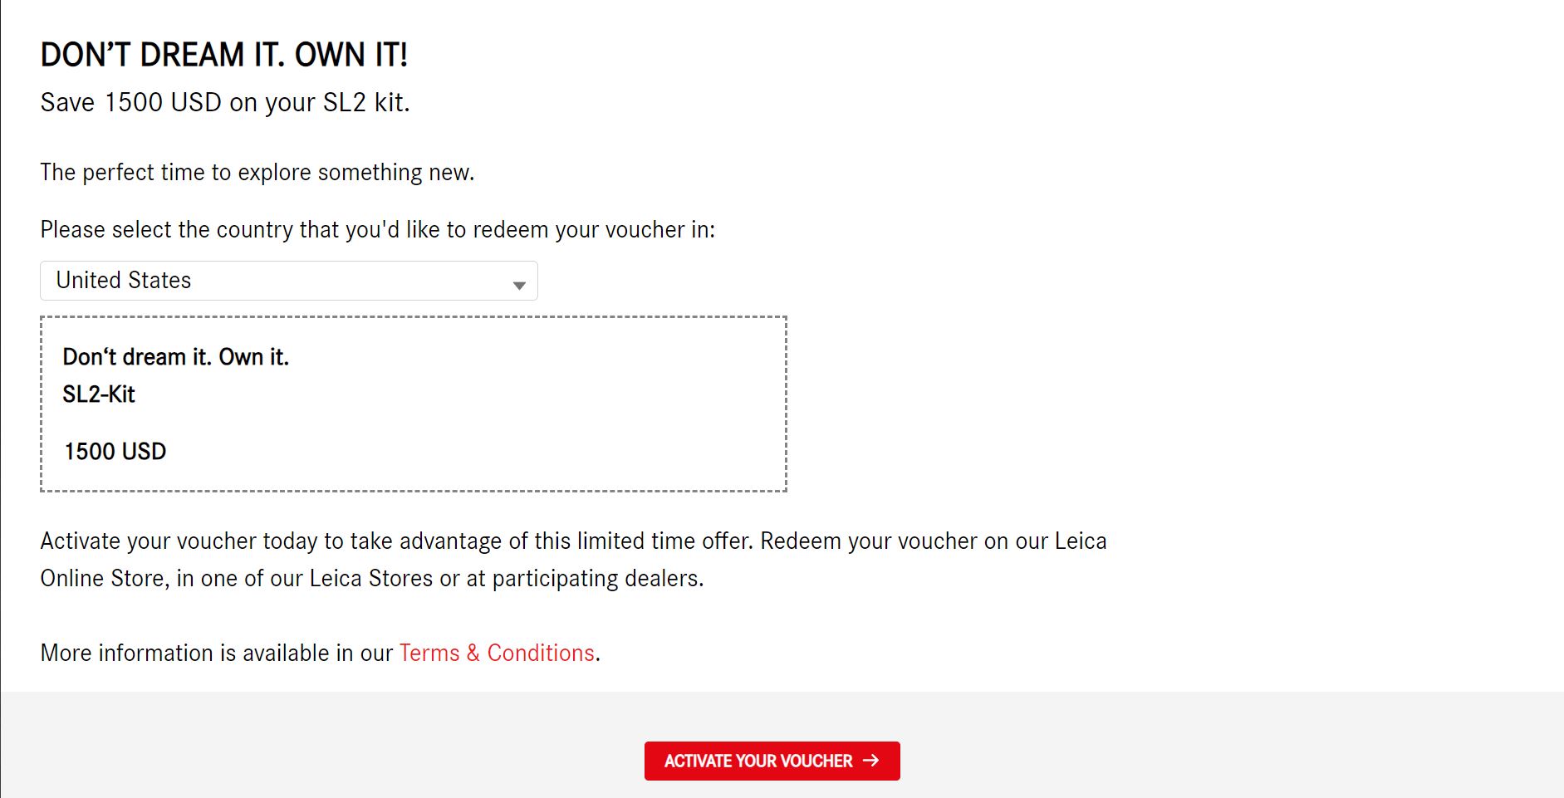Activate your voucher using the red button
The width and height of the screenshot is (1564, 798).
click(772, 761)
